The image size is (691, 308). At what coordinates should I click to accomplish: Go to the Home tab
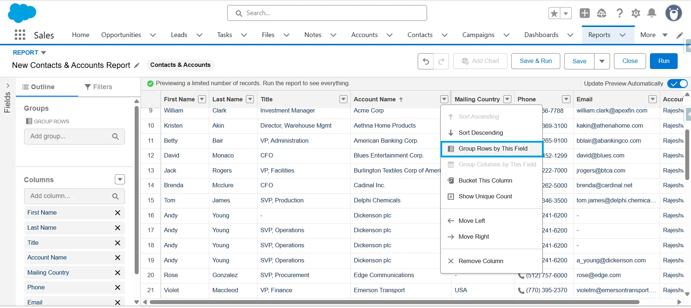point(81,35)
